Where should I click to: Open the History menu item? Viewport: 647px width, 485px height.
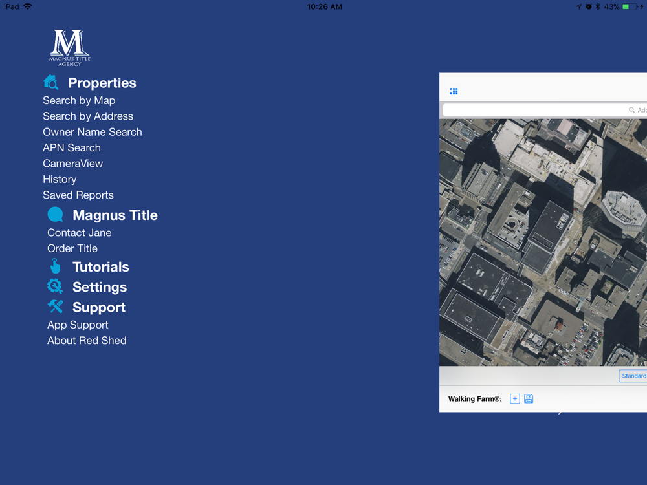pos(60,179)
